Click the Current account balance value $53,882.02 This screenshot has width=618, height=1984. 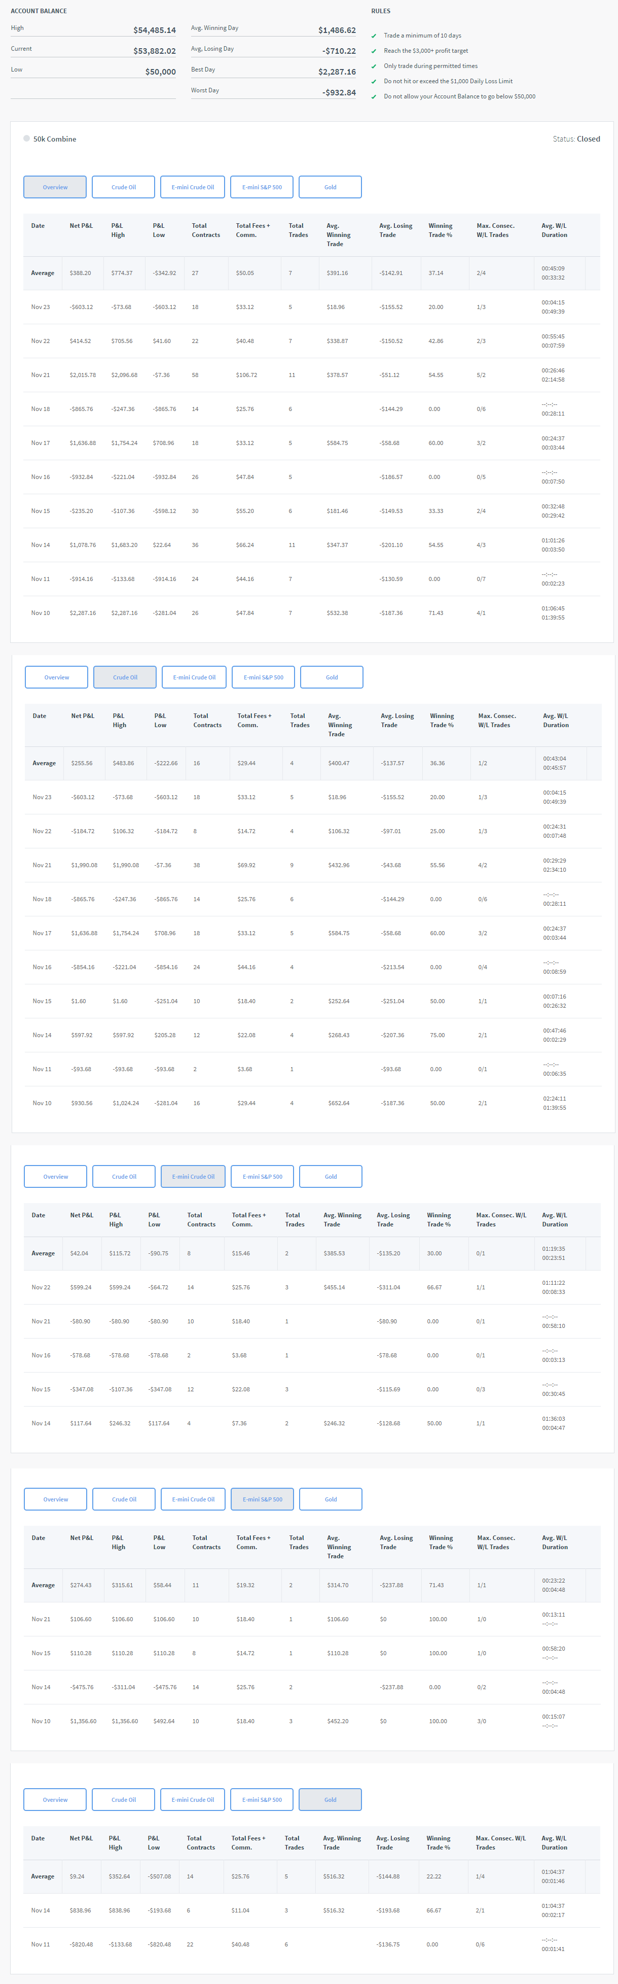(154, 51)
